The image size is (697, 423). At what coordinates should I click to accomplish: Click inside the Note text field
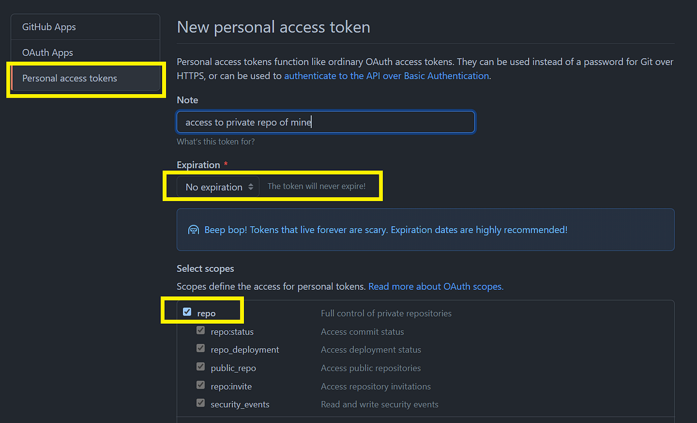325,121
